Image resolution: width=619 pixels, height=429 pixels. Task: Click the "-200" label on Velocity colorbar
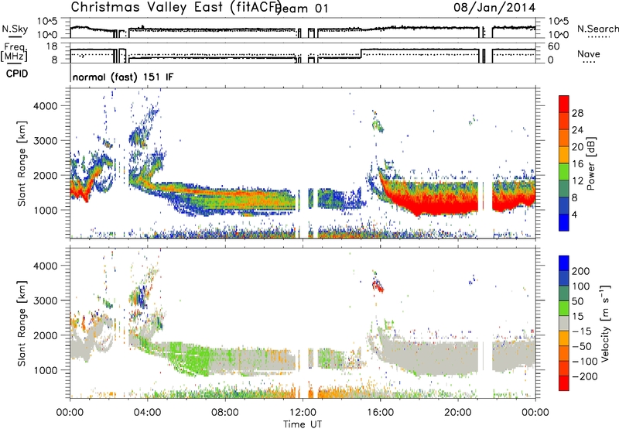(584, 376)
